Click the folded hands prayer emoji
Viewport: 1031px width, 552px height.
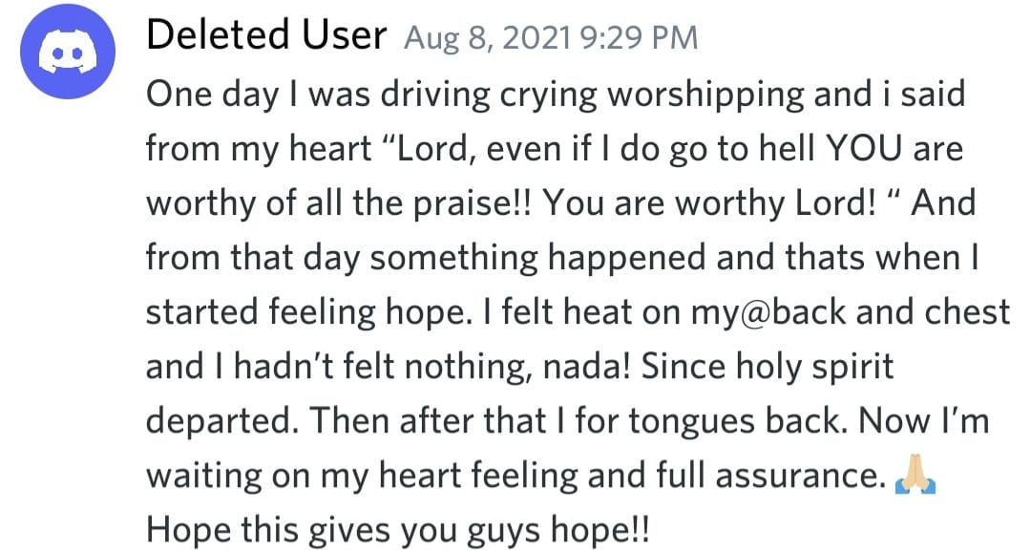pos(915,477)
